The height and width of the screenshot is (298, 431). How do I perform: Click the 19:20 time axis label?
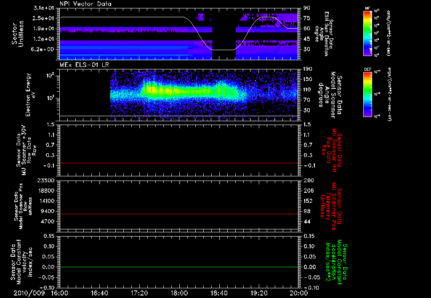point(259,293)
